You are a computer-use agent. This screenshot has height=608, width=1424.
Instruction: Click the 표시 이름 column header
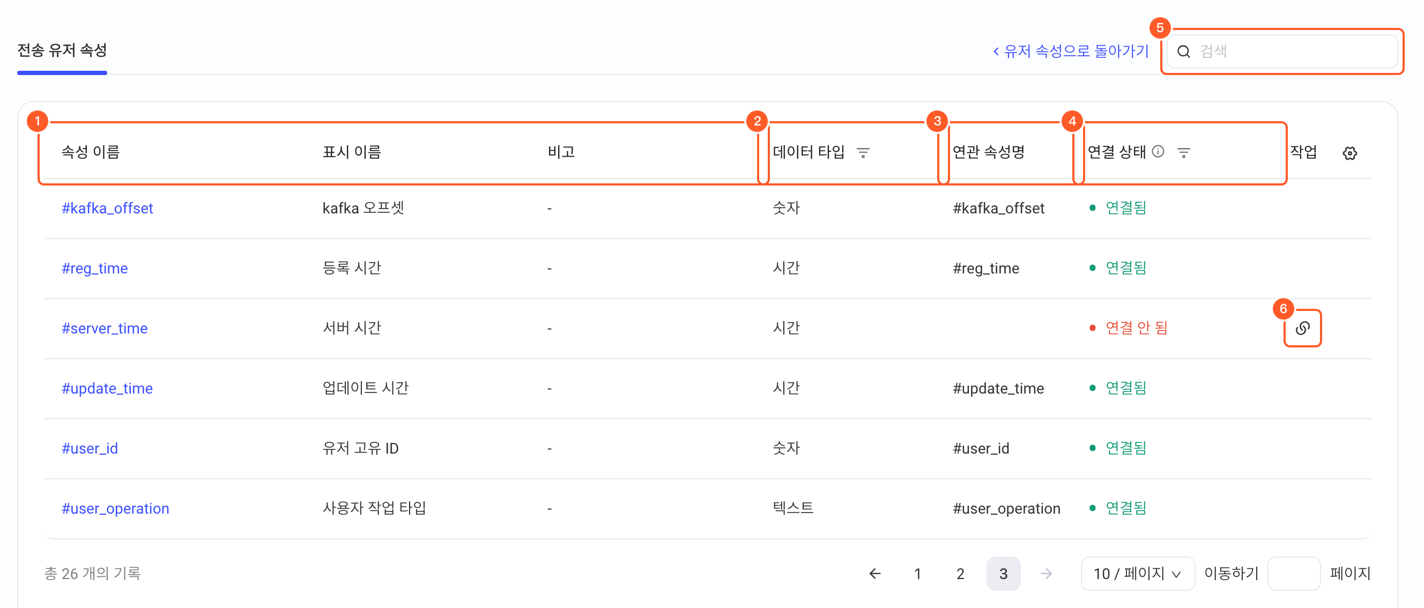352,152
